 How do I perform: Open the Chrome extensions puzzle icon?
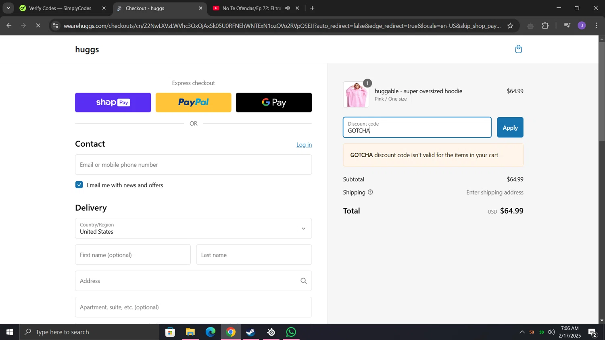[x=545, y=26]
